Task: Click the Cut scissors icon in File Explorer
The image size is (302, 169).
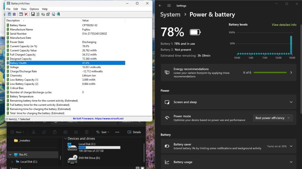Action: (33, 132)
